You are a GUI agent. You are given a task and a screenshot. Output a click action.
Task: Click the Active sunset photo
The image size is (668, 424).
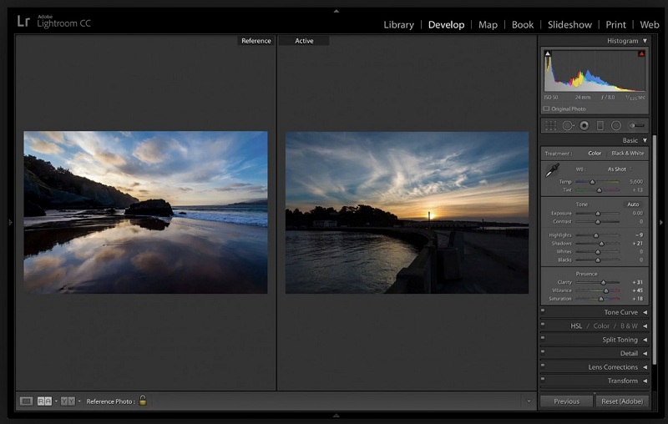(407, 213)
